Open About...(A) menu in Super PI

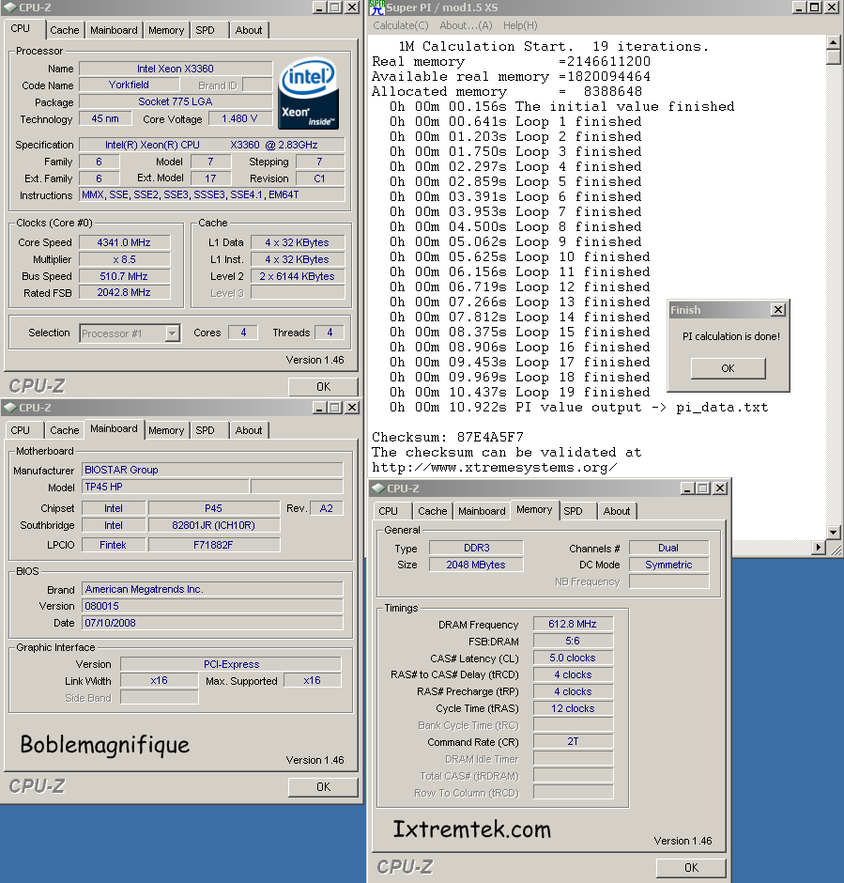click(x=466, y=25)
